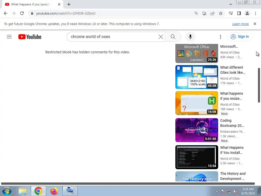Open Coding Bootcamp video thumbnail
The image size is (261, 196).
pyautogui.click(x=197, y=130)
